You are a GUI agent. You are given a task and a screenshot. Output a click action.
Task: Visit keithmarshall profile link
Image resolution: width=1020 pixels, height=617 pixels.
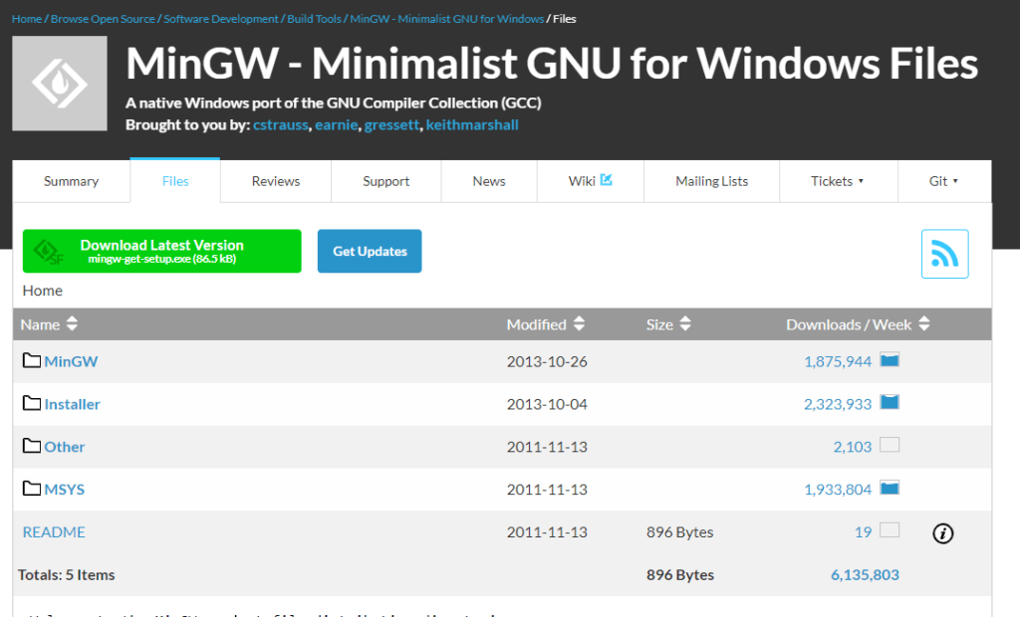point(472,124)
